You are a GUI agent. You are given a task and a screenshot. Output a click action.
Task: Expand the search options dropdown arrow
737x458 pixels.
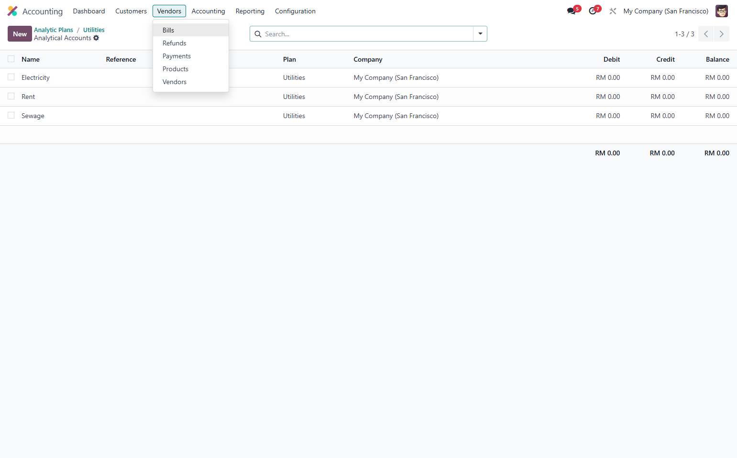[x=480, y=34]
